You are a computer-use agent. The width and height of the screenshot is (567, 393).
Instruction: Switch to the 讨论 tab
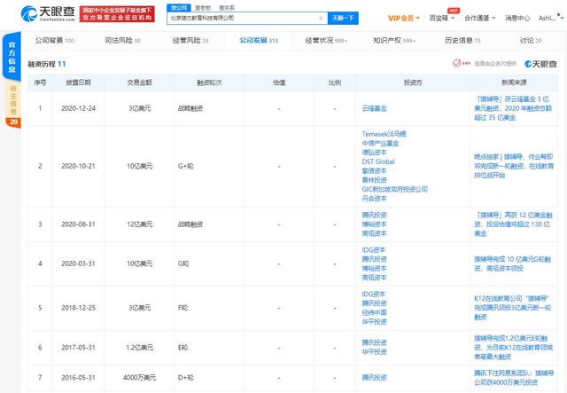pos(531,41)
